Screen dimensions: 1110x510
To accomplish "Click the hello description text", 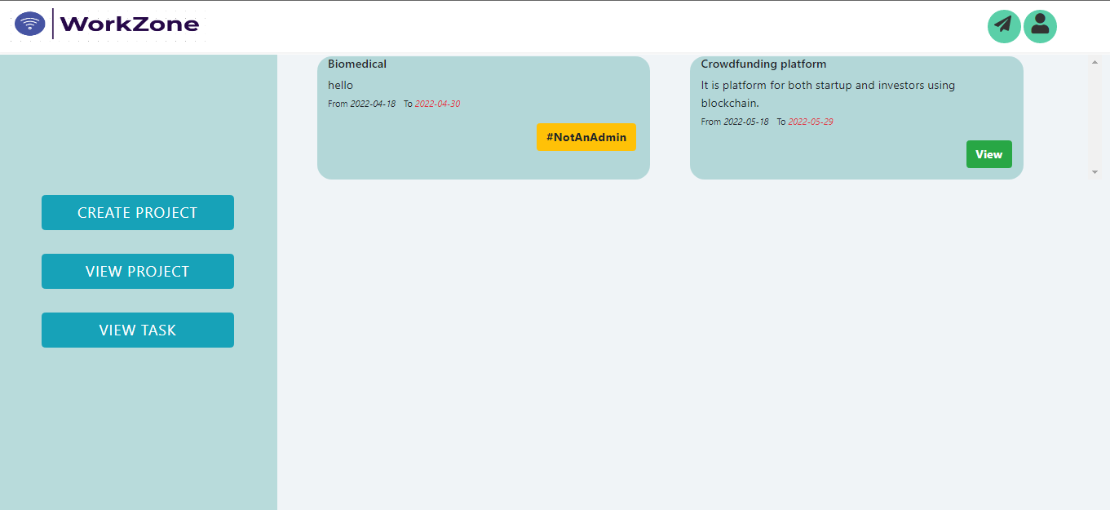I will pos(340,85).
